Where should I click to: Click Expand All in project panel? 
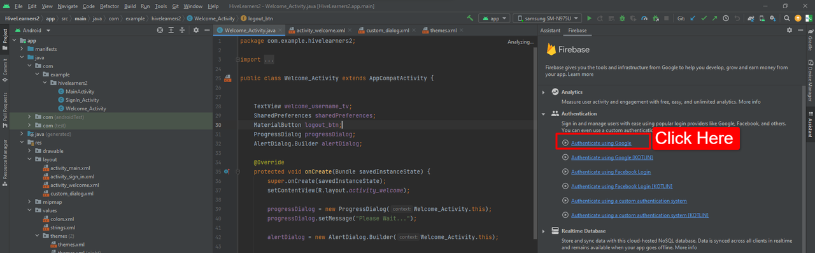(x=171, y=30)
